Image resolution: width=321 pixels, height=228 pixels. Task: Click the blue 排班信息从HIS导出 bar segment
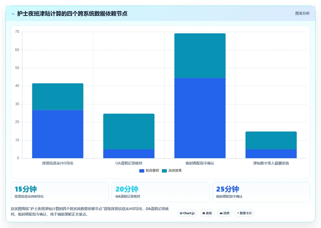[58, 134]
